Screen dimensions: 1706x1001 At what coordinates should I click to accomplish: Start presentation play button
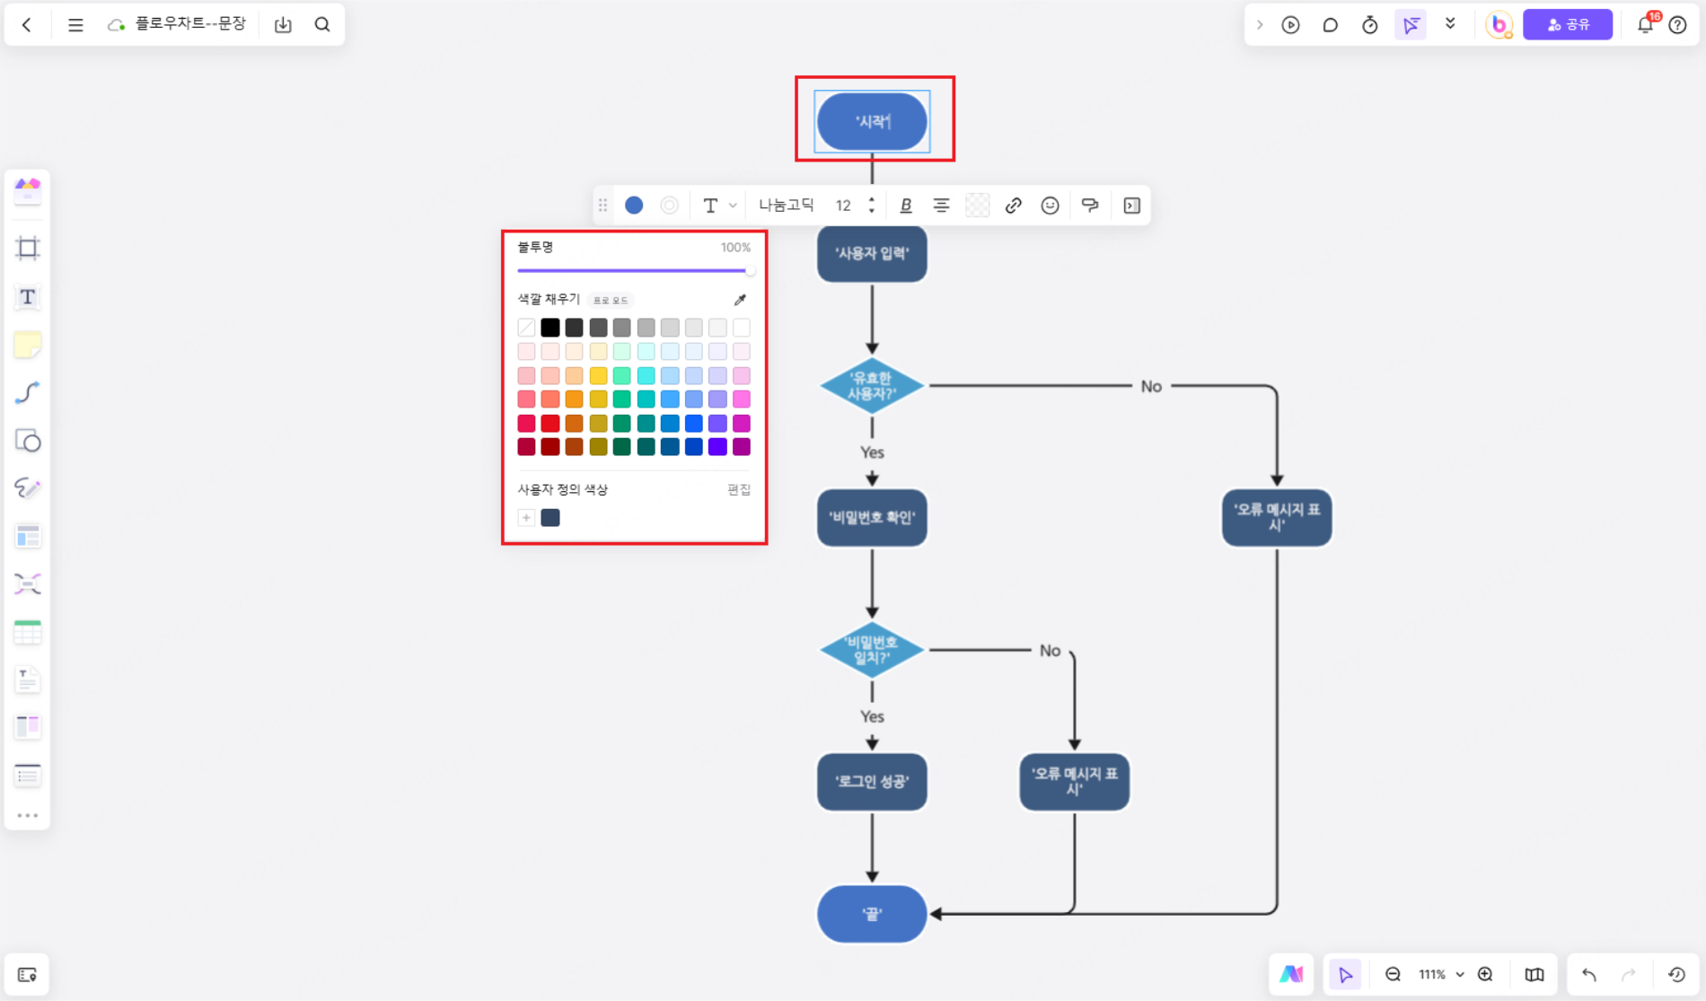point(1290,25)
